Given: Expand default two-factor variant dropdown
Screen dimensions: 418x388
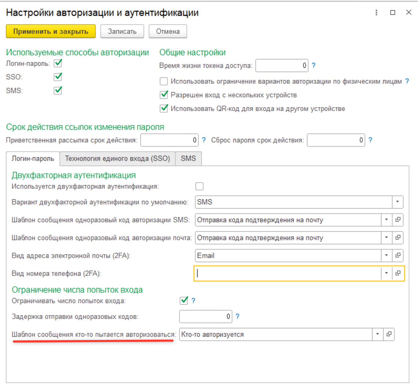Looking at the screenshot, I should click(397, 202).
